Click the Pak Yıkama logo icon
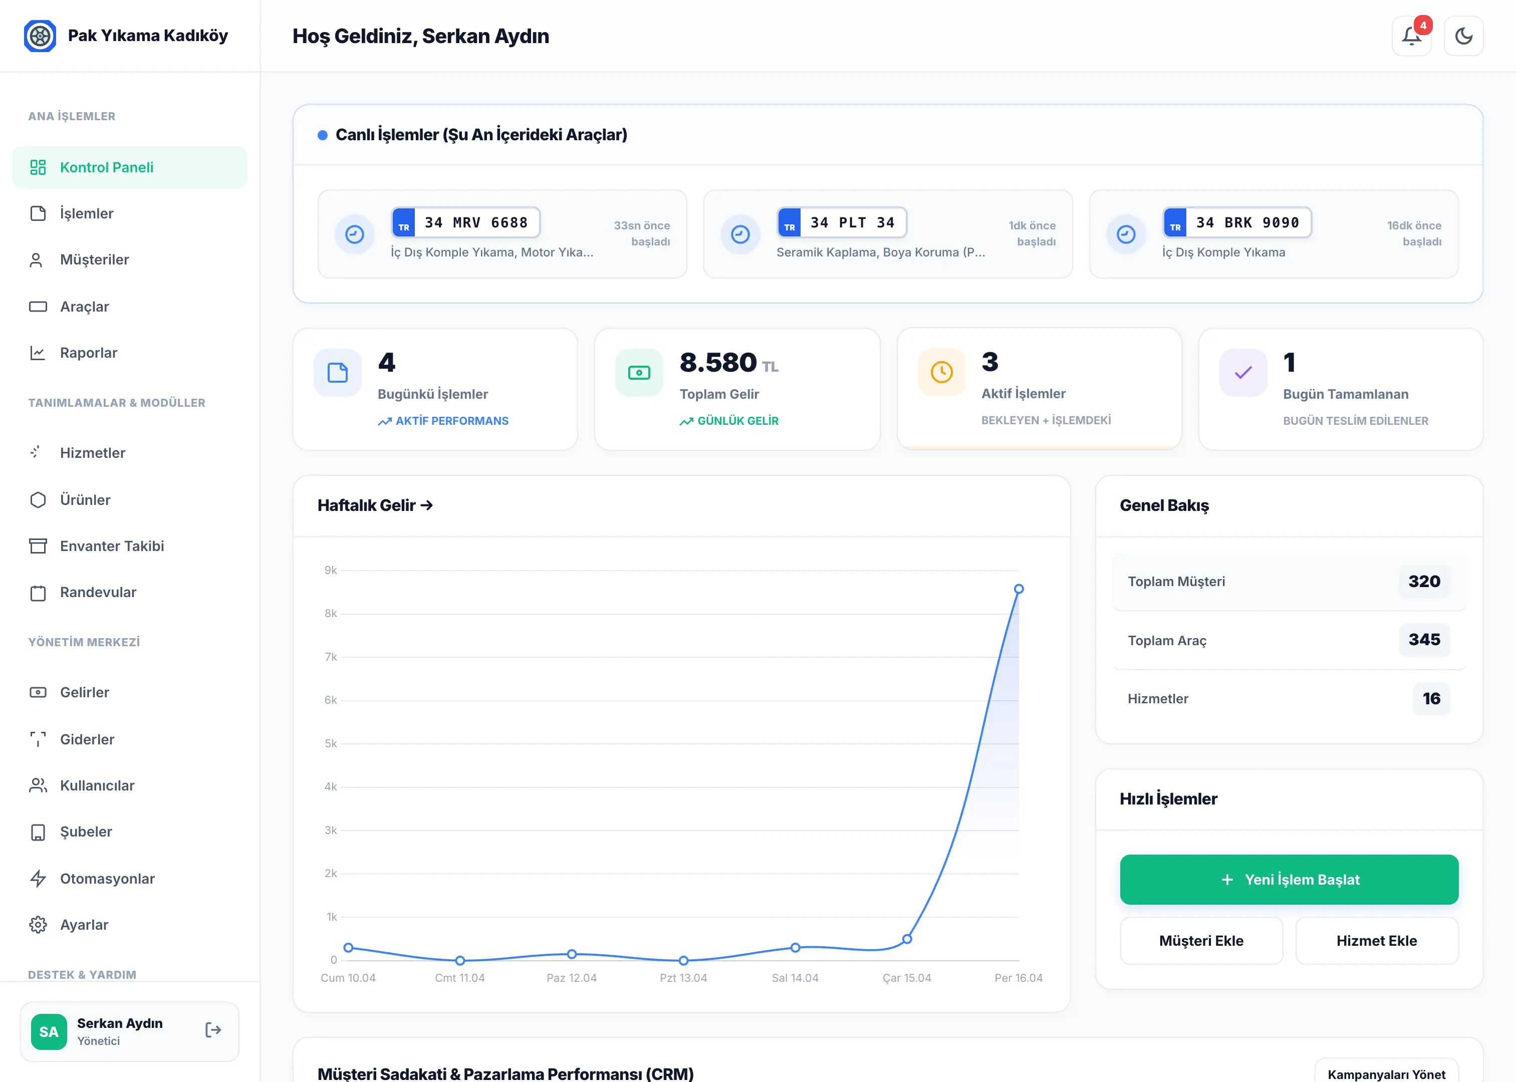This screenshot has height=1082, width=1516. (x=40, y=36)
